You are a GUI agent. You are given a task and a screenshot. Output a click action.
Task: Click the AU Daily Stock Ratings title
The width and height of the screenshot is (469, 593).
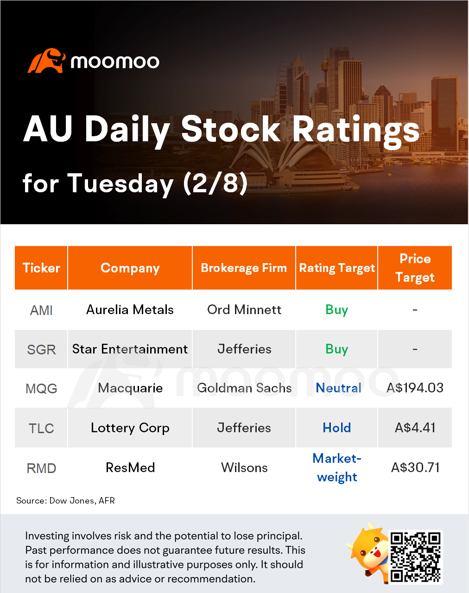(222, 130)
